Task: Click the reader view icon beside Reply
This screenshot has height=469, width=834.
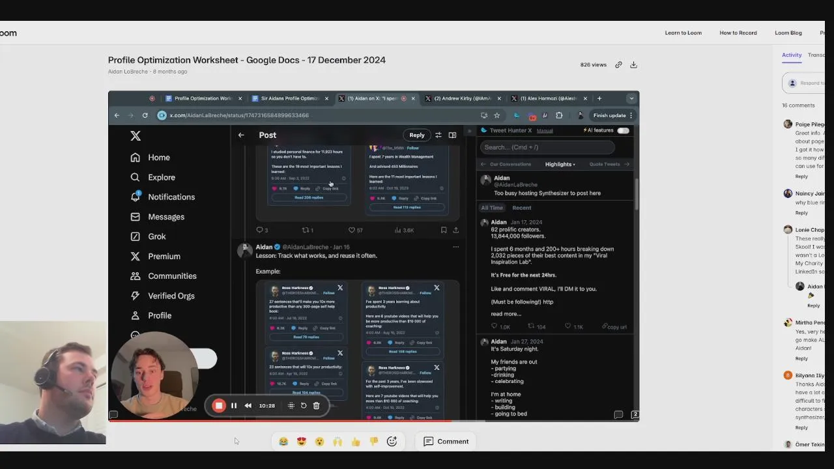Action: (x=452, y=135)
